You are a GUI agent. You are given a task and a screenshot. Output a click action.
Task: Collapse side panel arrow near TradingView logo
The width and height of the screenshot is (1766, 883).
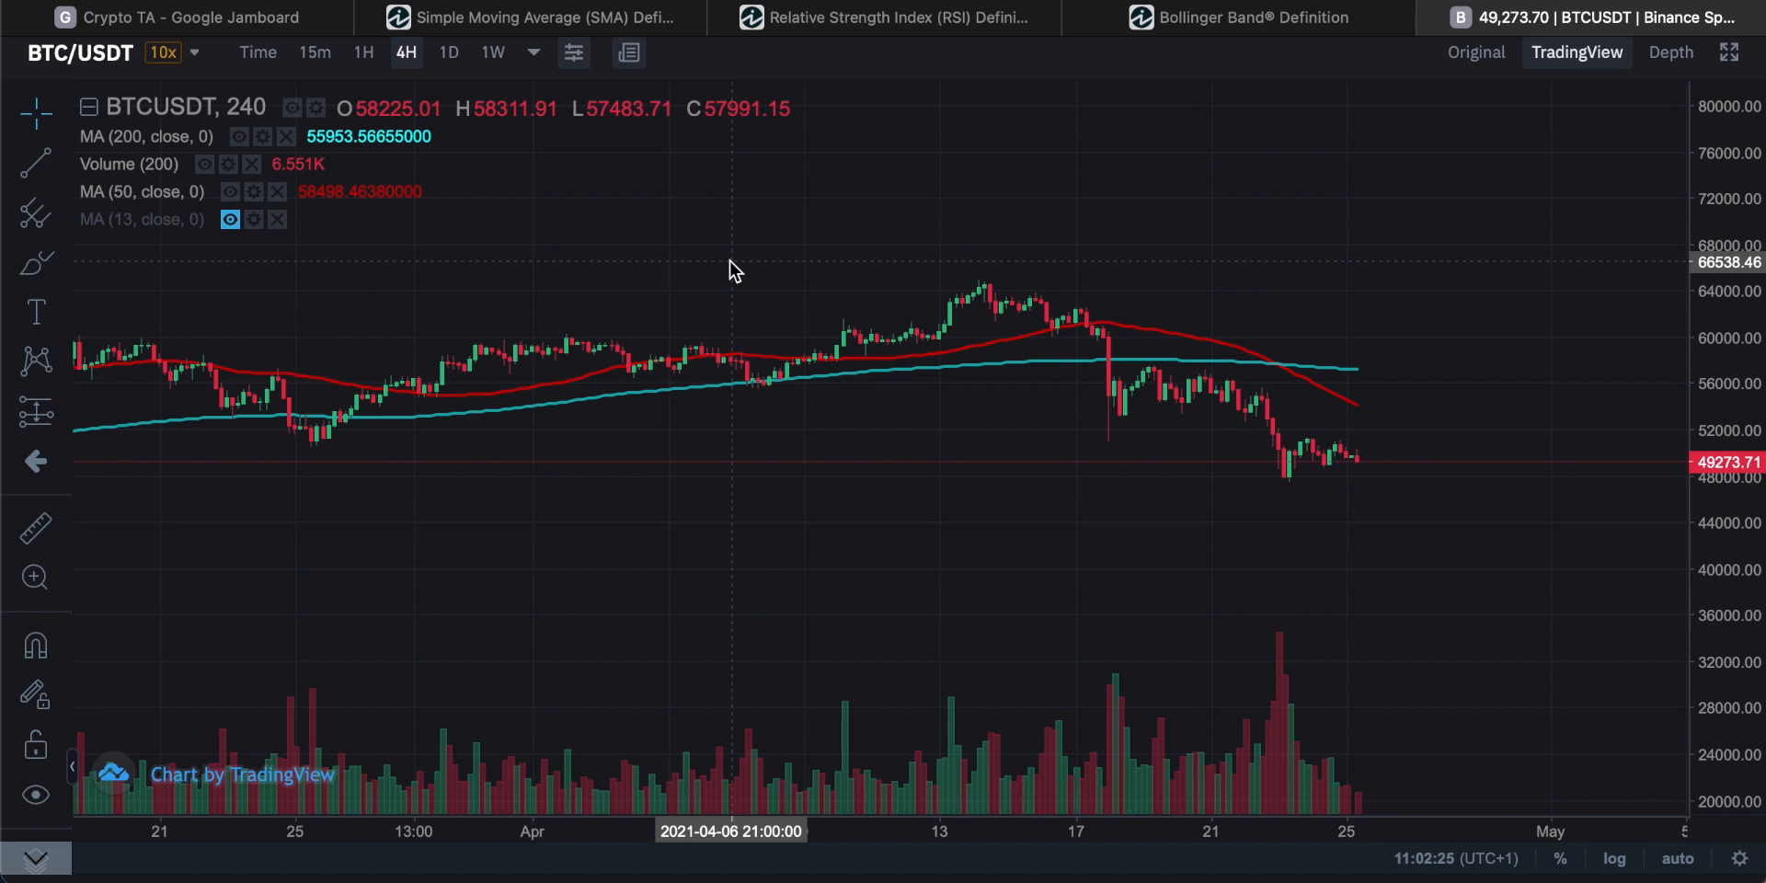(72, 766)
